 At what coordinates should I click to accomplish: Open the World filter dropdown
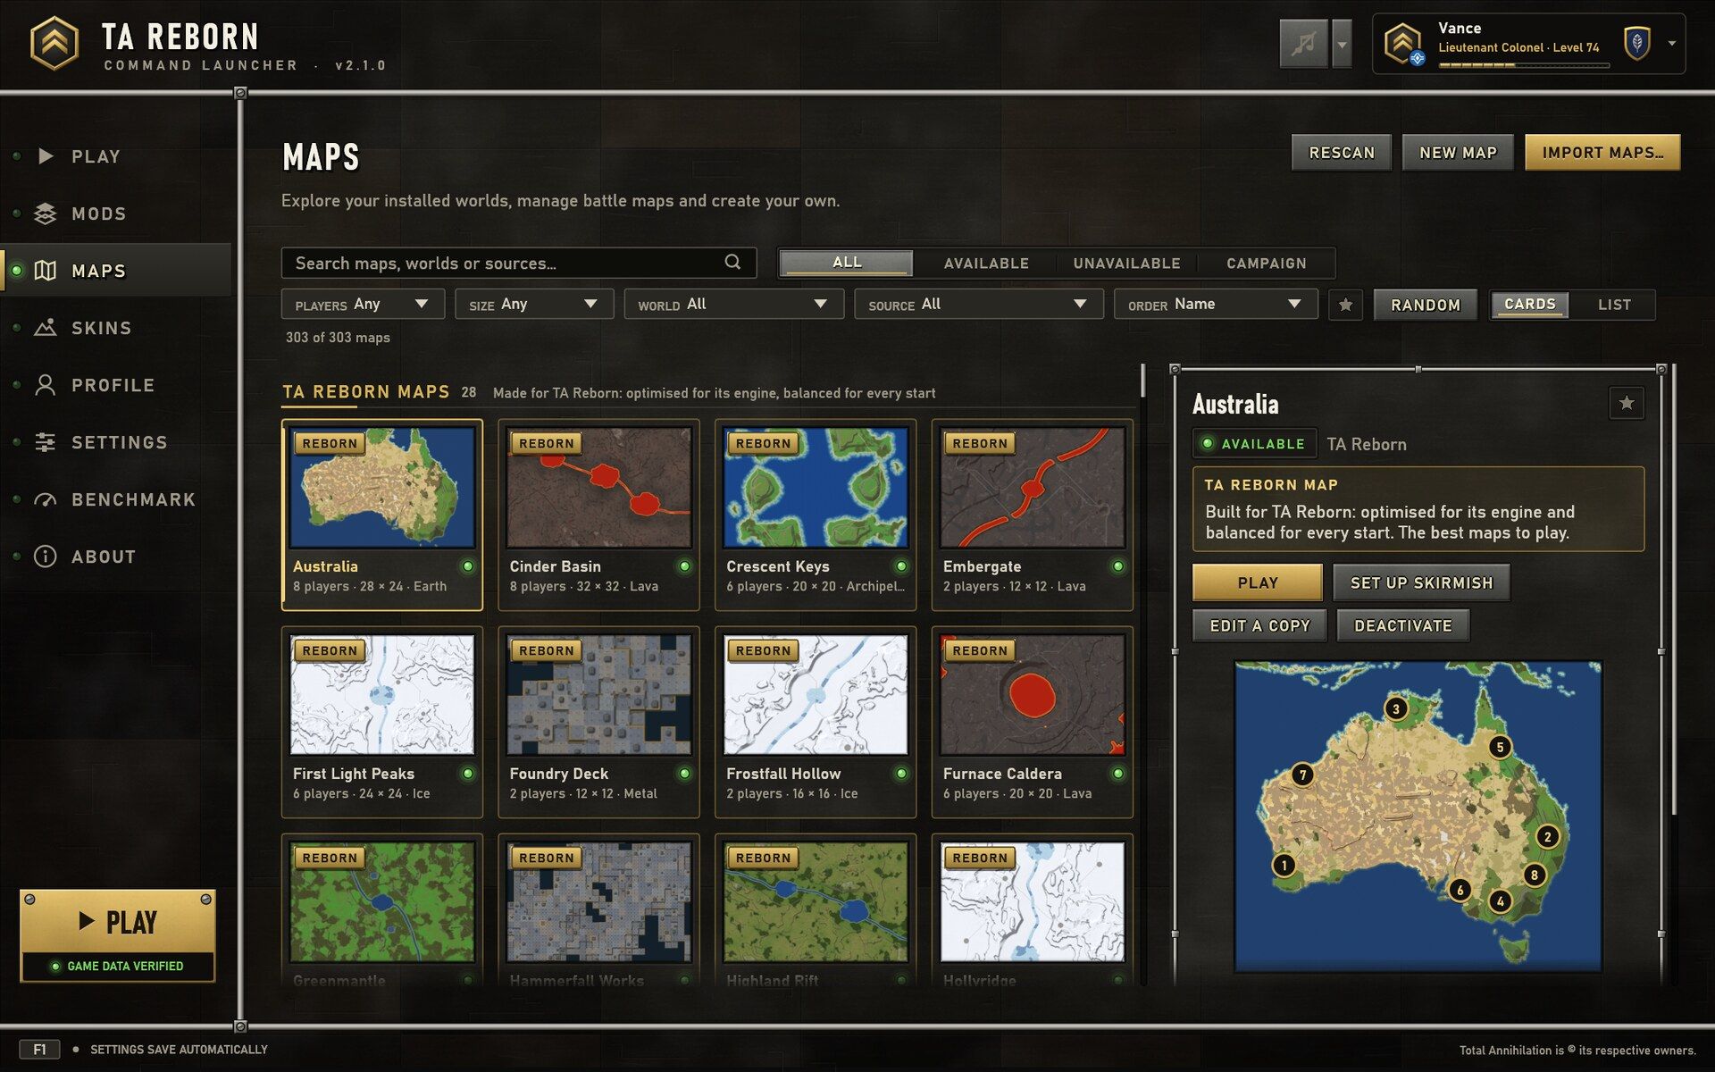pyautogui.click(x=733, y=305)
